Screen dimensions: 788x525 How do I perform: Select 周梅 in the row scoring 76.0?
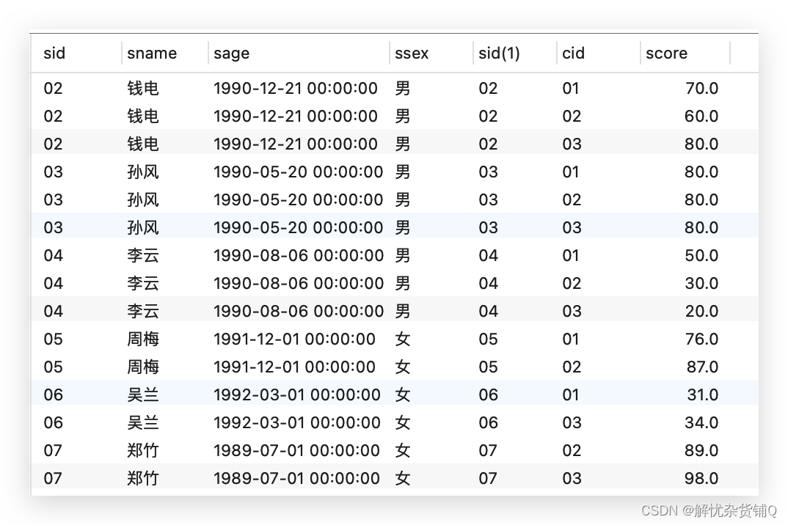click(x=143, y=339)
